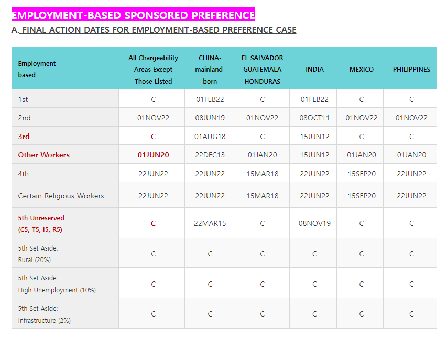Select the MEXICO column header
Screen dimensions: 447x339
point(361,70)
